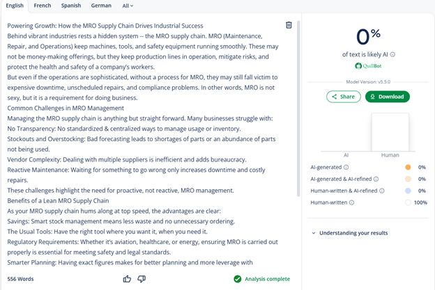Choose the German language tab
Image resolution: width=435 pixels, height=290 pixels.
click(x=101, y=6)
